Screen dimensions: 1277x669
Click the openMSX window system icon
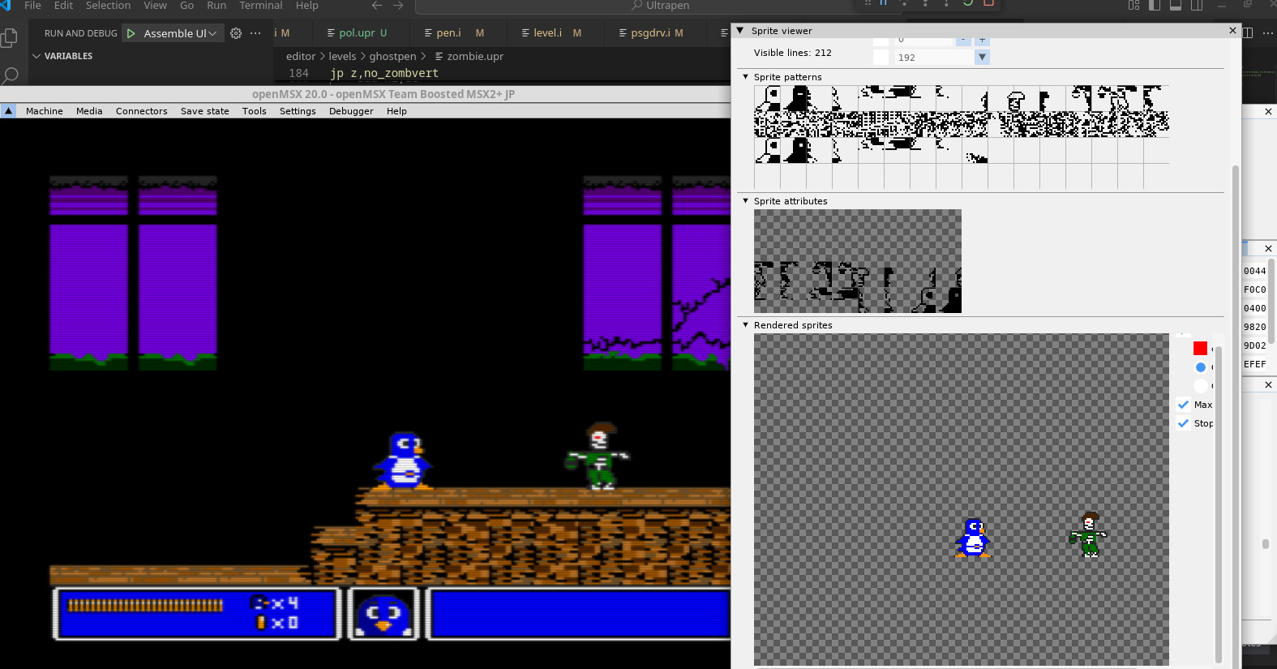point(8,111)
